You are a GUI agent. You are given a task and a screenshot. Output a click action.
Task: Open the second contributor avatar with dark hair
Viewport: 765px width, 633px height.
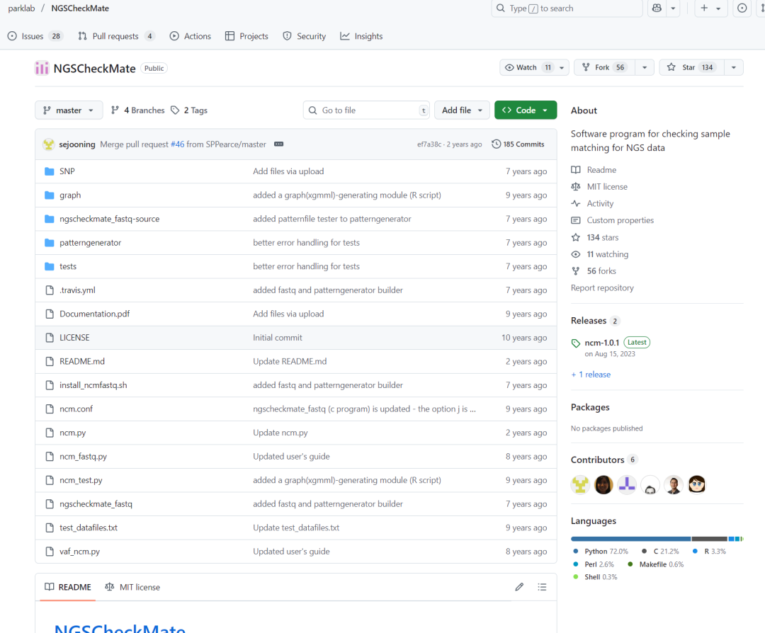(x=603, y=485)
